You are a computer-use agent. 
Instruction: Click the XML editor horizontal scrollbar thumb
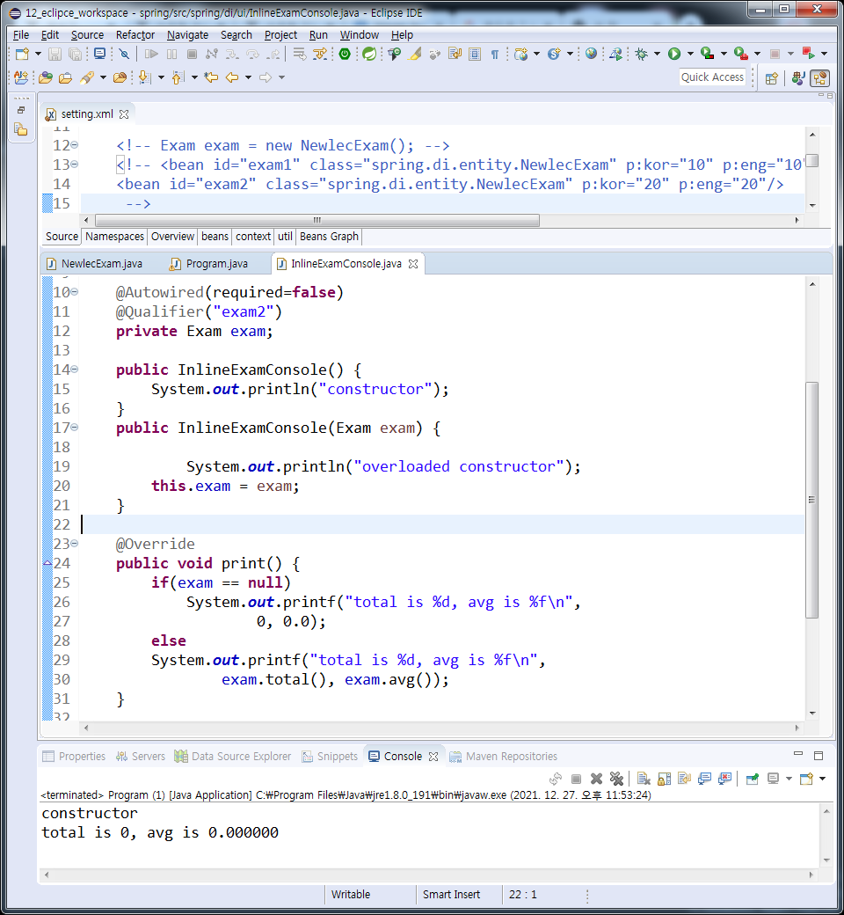316,220
